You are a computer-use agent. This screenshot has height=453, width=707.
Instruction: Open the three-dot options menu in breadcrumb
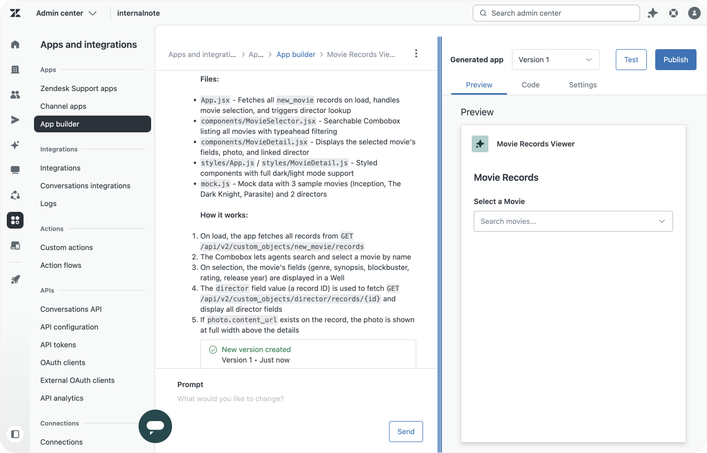(x=416, y=53)
